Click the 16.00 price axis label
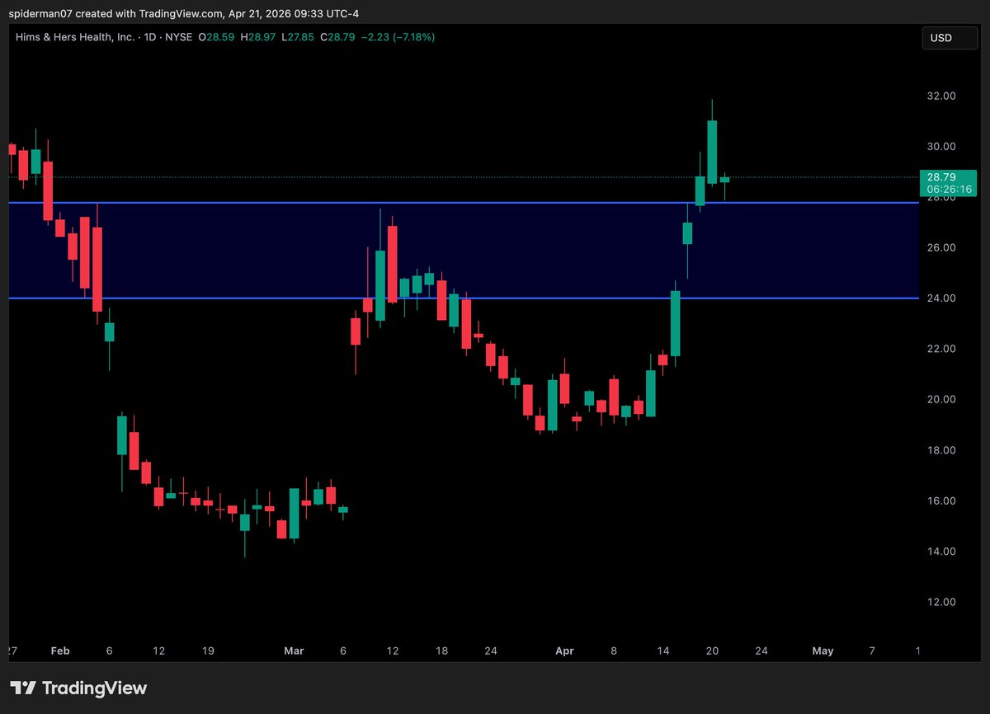990x714 pixels. point(941,501)
